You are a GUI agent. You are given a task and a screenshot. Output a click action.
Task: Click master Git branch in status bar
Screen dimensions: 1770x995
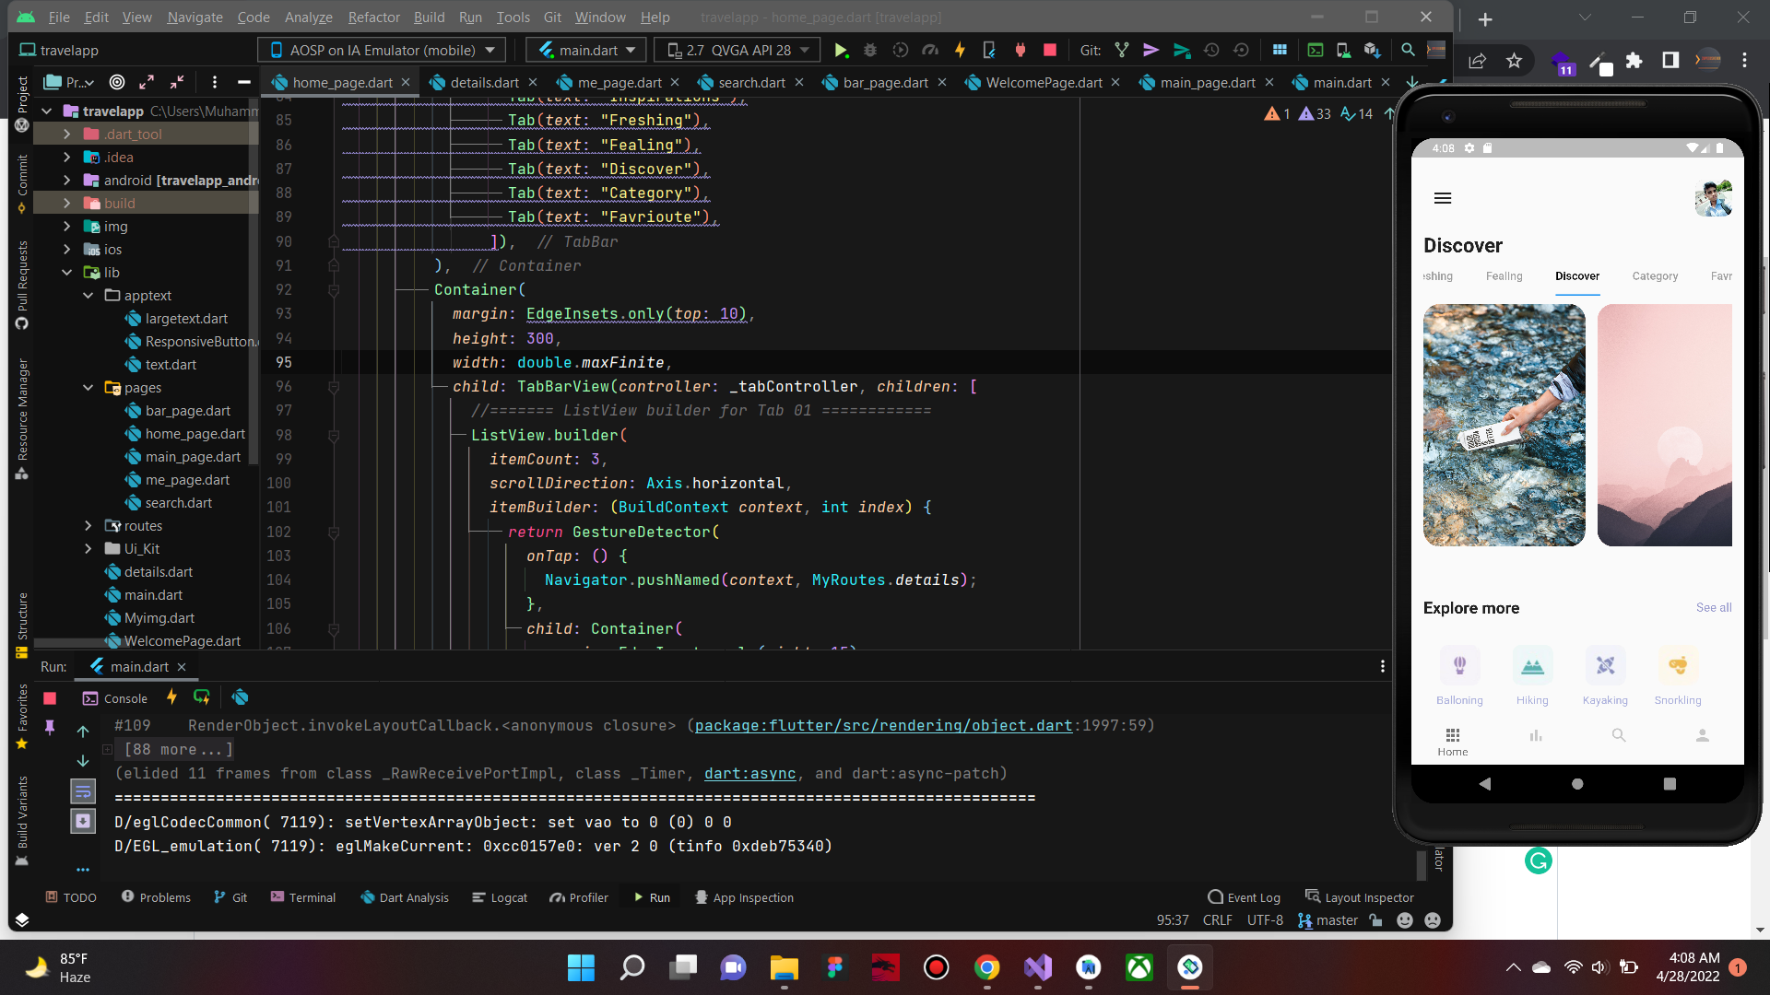1328,920
